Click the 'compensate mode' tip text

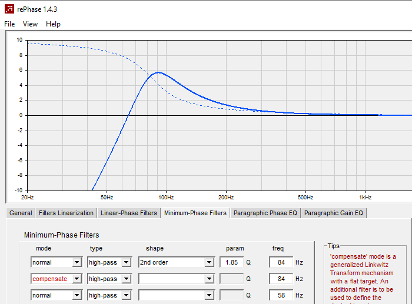363,277
